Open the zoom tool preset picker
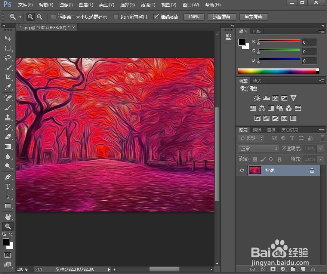 20,17
